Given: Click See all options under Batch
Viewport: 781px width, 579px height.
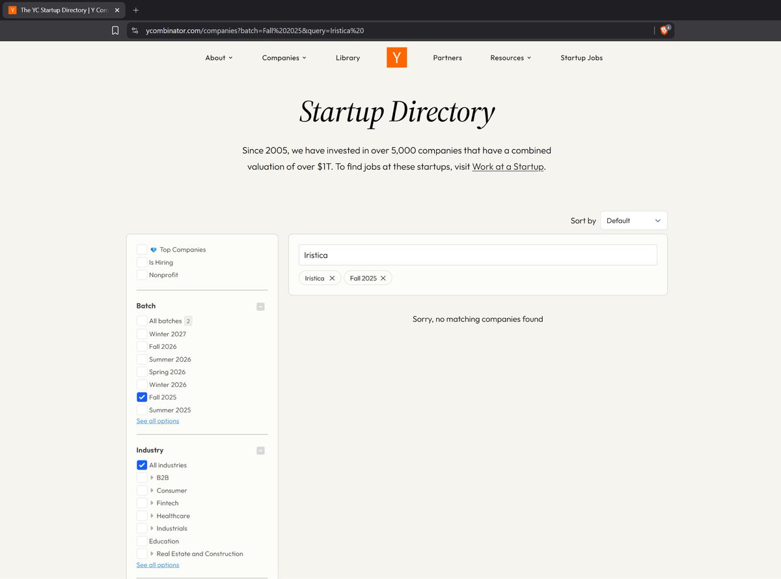Looking at the screenshot, I should [x=158, y=421].
